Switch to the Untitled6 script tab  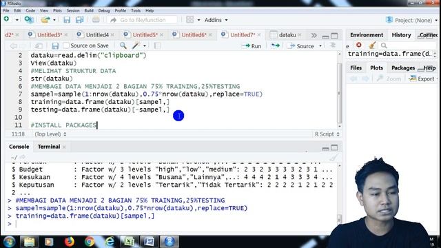click(194, 35)
